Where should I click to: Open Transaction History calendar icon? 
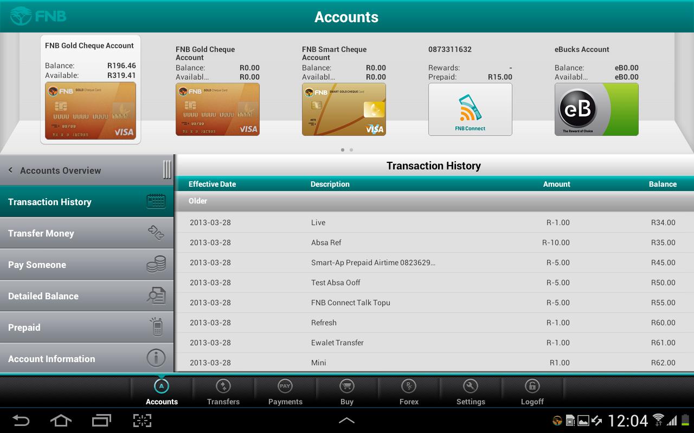pyautogui.click(x=156, y=201)
